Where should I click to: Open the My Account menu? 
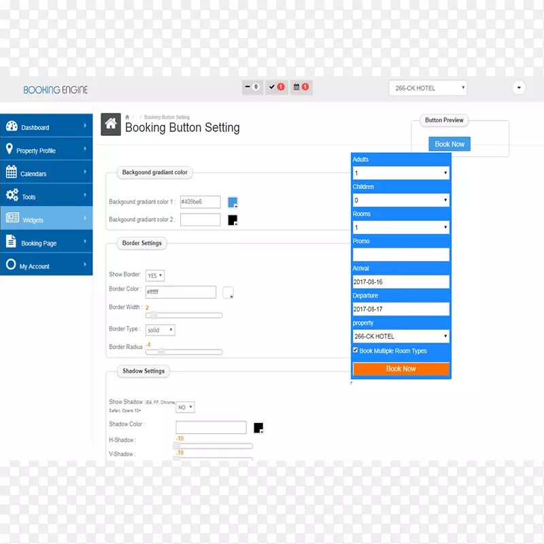point(46,265)
